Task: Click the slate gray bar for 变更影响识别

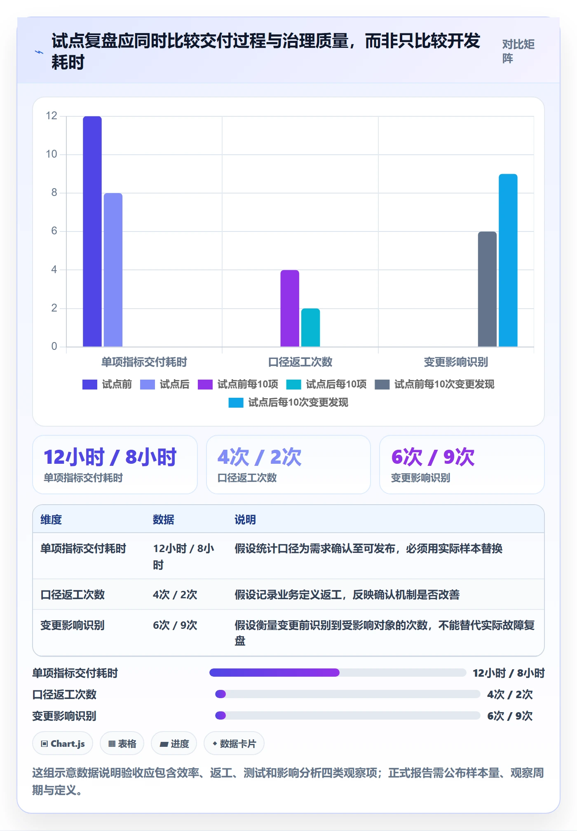Action: [487, 289]
